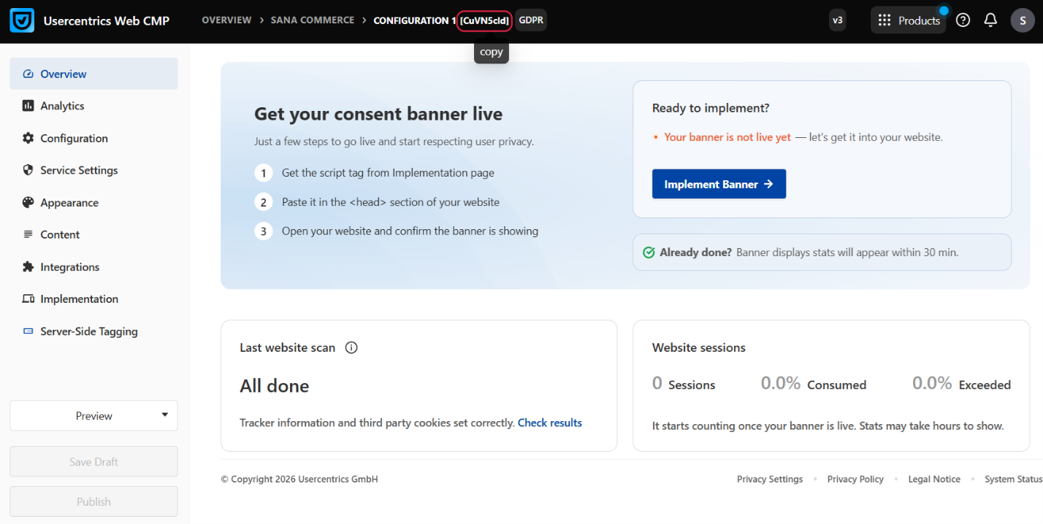Click the Implement Banner button
This screenshot has width=1043, height=524.
point(719,185)
